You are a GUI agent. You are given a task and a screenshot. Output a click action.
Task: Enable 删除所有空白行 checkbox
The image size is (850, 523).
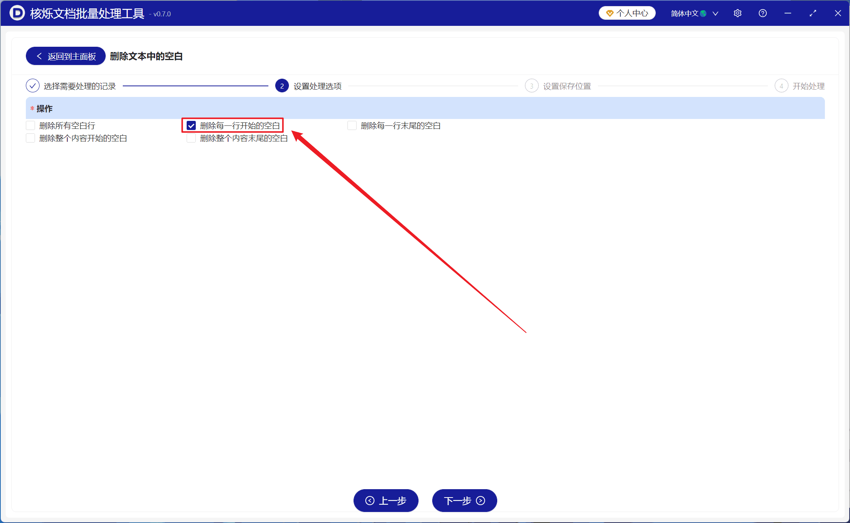click(x=30, y=125)
